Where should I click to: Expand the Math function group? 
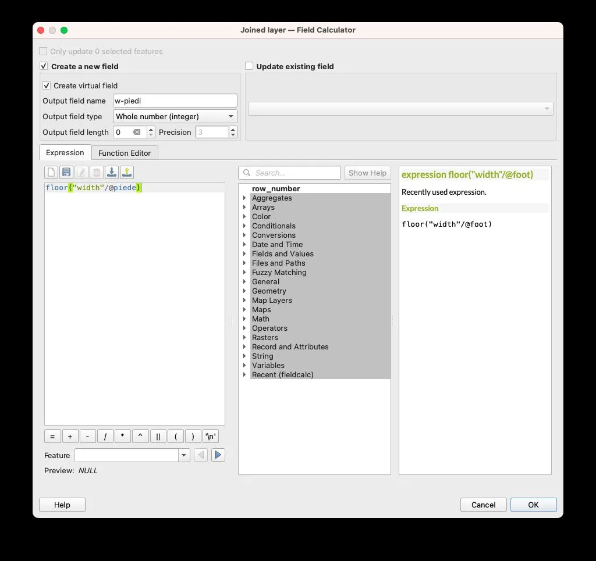tap(244, 319)
